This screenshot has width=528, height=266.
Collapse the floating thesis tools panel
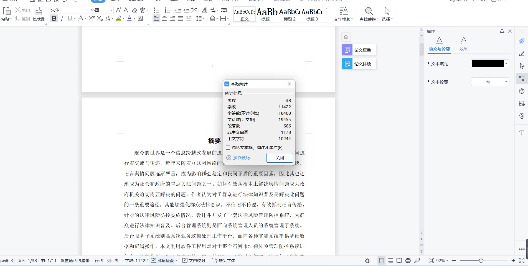click(346, 37)
